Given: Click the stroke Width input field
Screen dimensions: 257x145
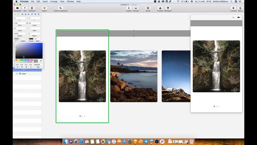Looking at the screenshot, I should tap(37, 39).
